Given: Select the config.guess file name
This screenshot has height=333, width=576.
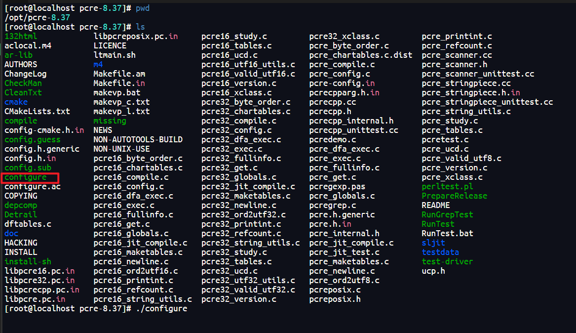Looking at the screenshot, I should (32, 140).
